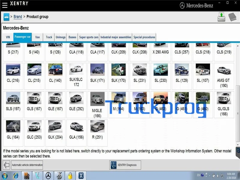Screen dimensions: 240x180
Task: Click Automatic vehicle determination
Action: [x=27, y=165]
